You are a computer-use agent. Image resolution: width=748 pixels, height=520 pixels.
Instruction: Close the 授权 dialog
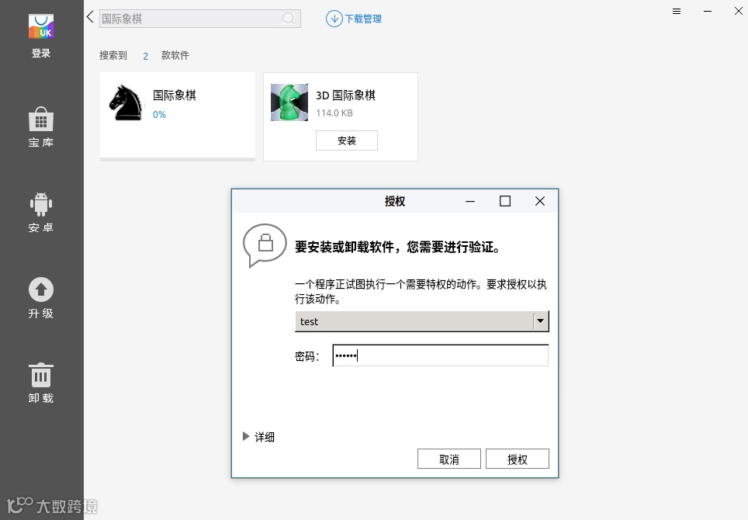(540, 201)
